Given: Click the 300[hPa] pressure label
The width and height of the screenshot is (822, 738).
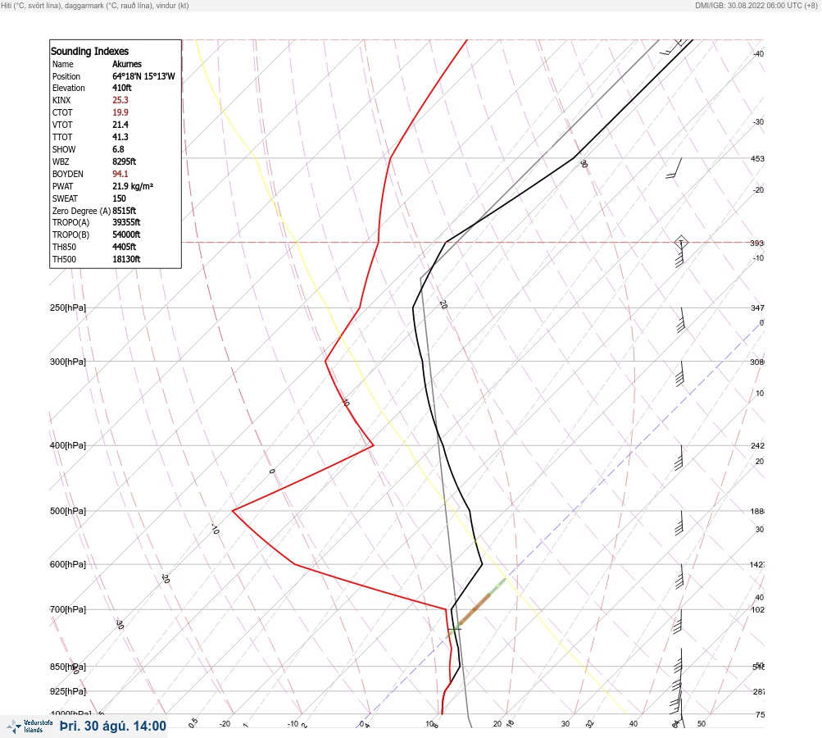Looking at the screenshot, I should click(68, 362).
